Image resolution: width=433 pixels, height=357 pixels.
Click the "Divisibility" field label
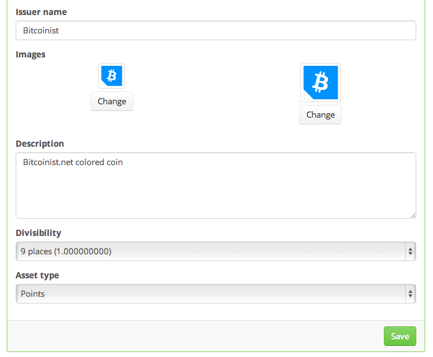pos(39,233)
